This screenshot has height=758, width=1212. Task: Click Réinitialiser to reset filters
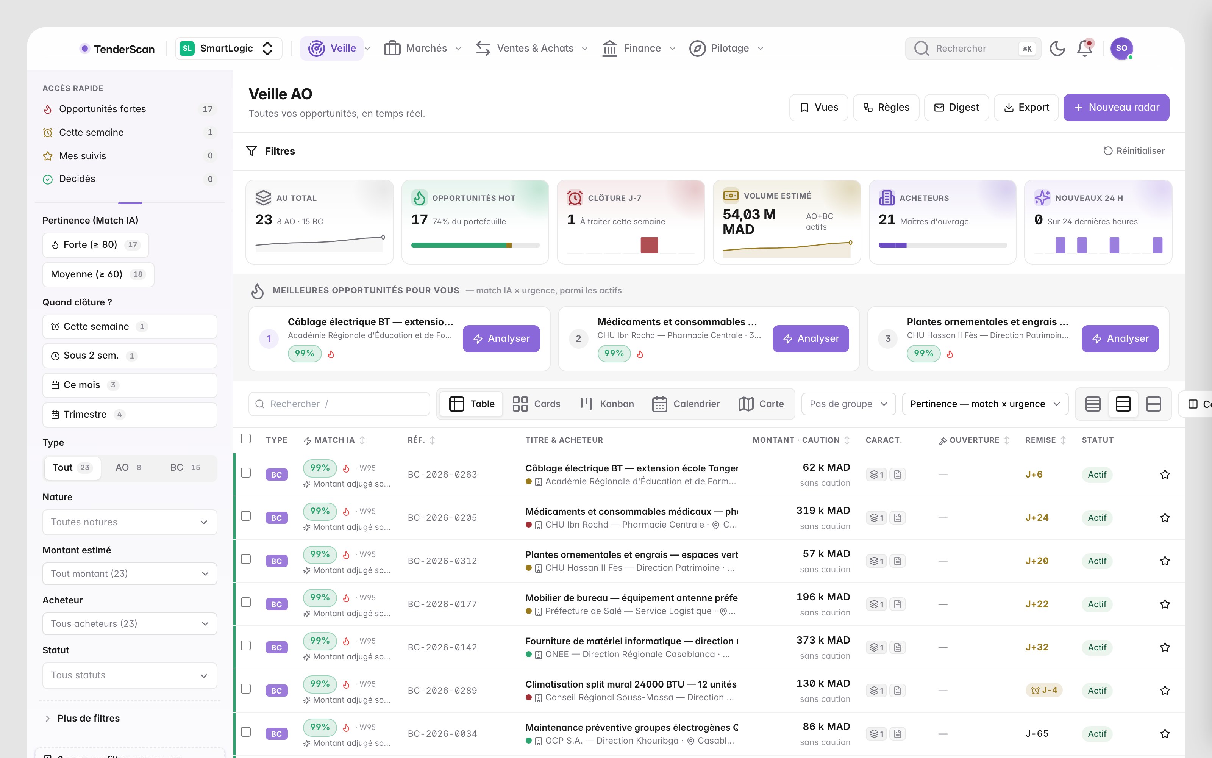1134,151
